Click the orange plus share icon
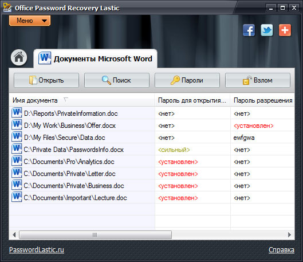Viewport: 303px width, 262px height. 285,30
